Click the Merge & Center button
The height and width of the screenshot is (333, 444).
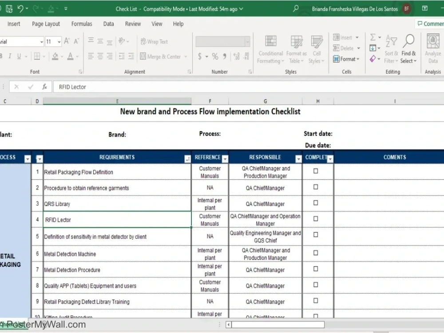161,57
